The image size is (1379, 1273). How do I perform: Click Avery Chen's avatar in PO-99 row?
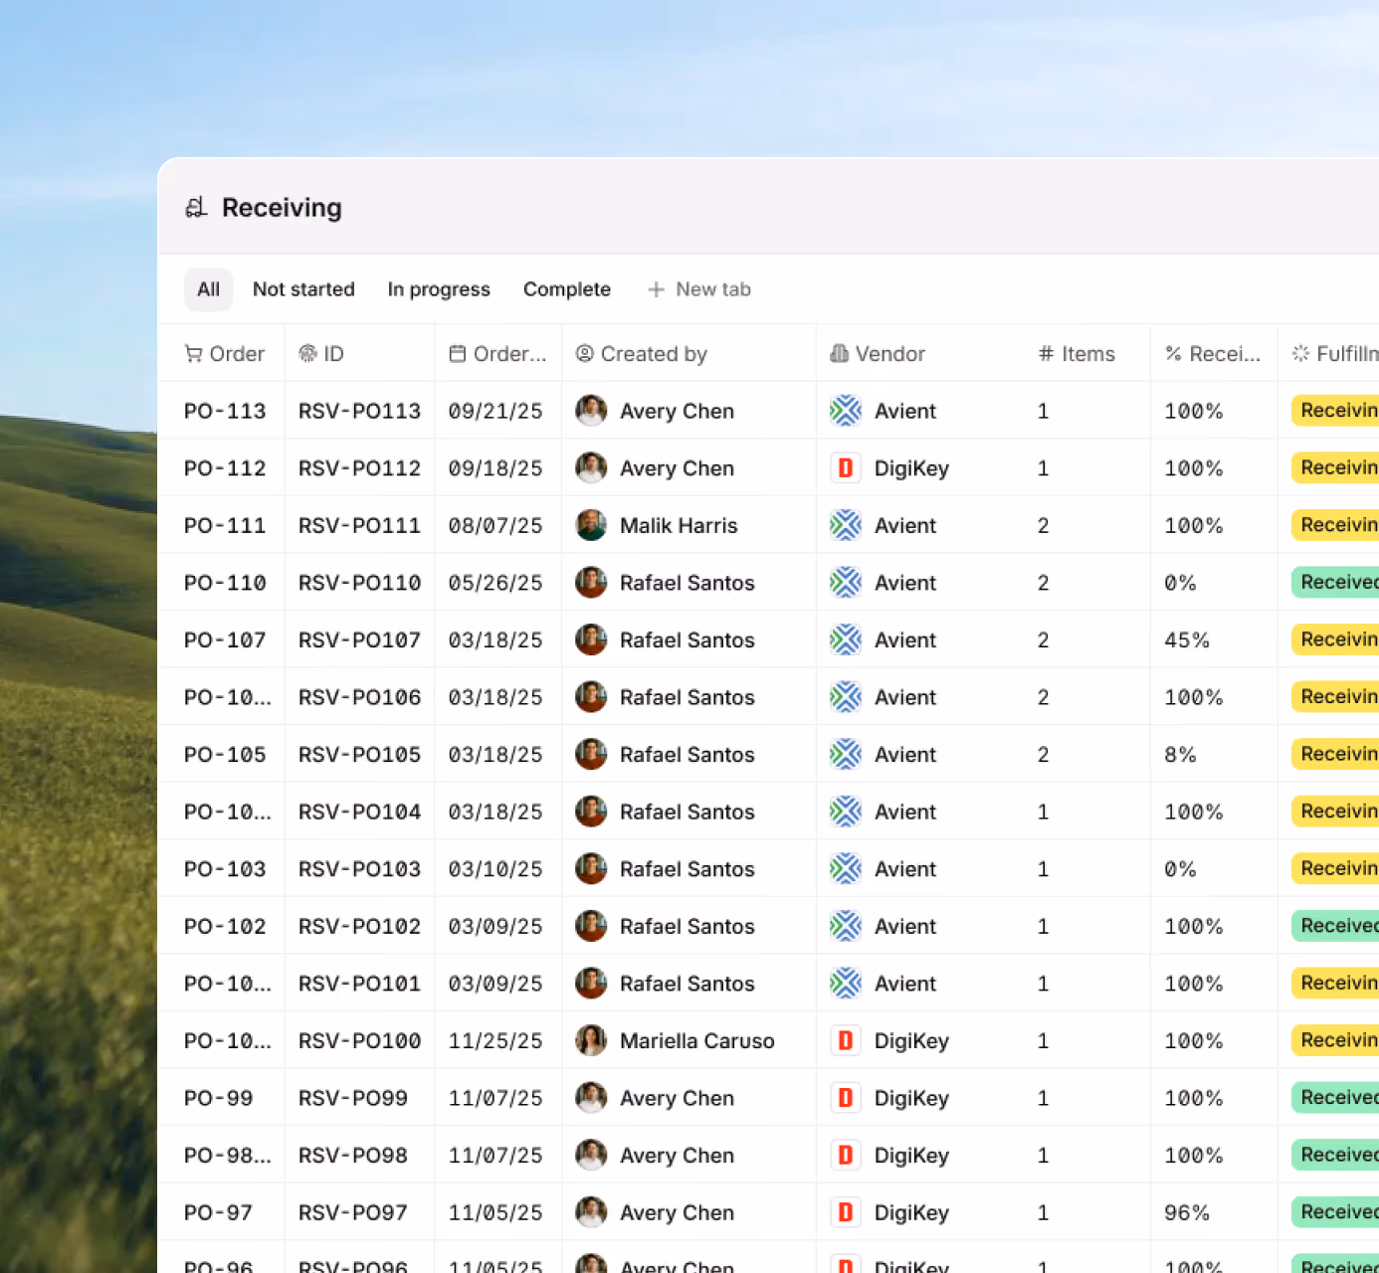pos(591,1098)
